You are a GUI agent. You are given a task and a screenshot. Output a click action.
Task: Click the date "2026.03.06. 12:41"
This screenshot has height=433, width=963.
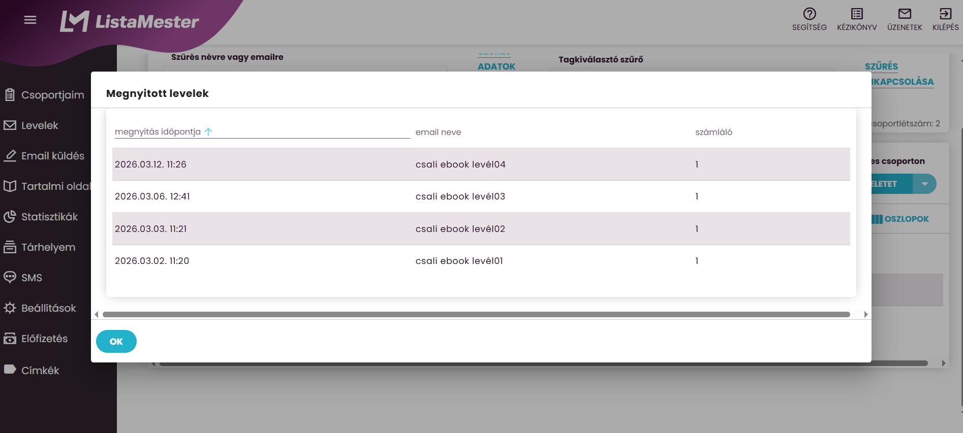pyautogui.click(x=152, y=196)
